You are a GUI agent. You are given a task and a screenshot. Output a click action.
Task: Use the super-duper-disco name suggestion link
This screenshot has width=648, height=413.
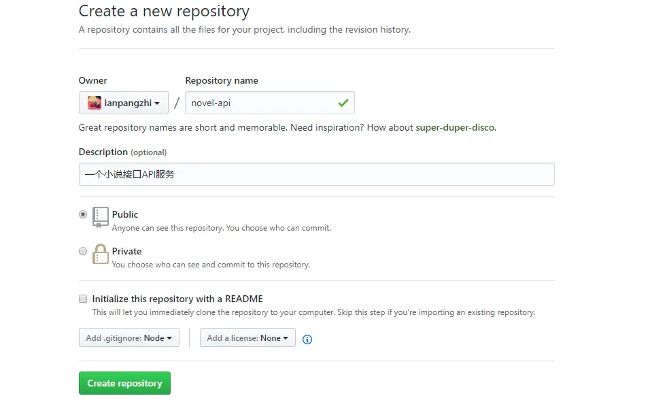(455, 127)
